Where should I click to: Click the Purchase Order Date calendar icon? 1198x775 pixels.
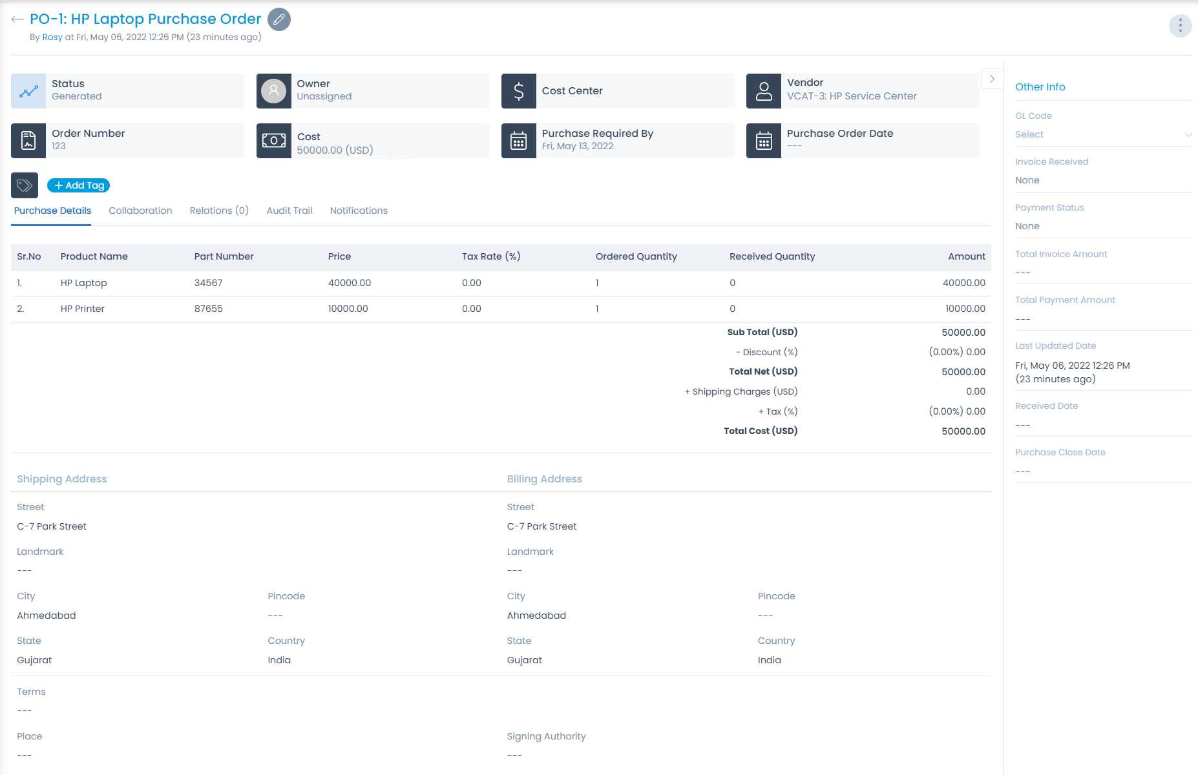tap(764, 140)
